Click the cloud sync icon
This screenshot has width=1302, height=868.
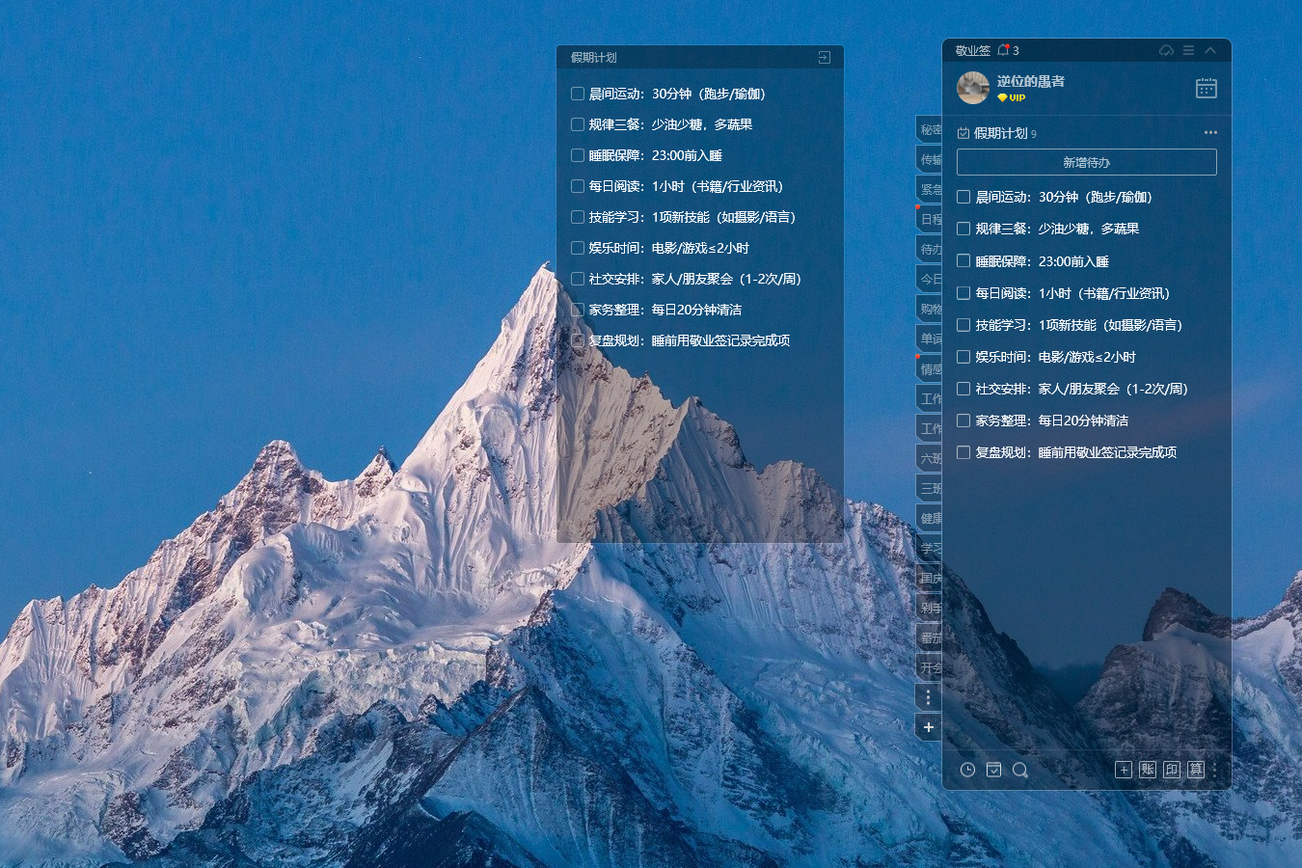click(1166, 50)
